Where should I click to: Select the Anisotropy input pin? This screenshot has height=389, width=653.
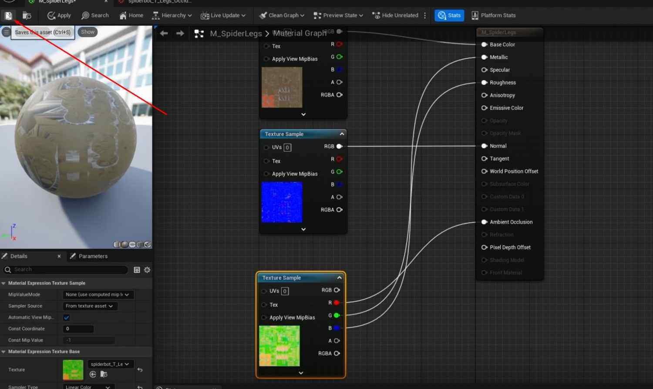pyautogui.click(x=484, y=95)
